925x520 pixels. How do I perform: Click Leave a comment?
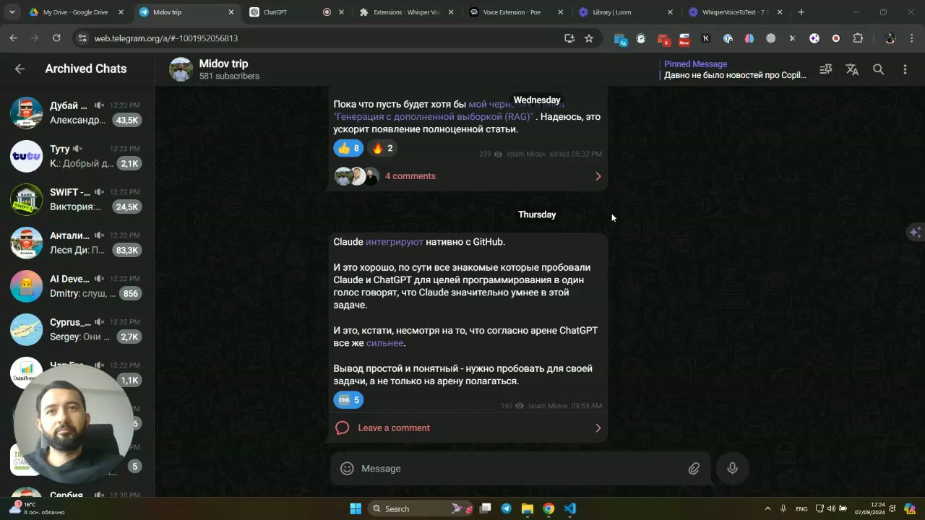coord(394,428)
